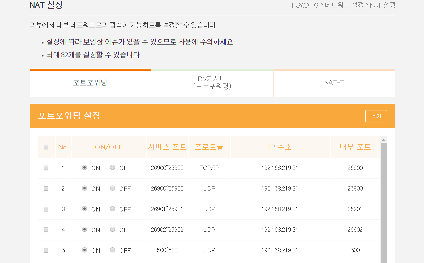Click the 추가 (Add) button
424x263 pixels.
click(x=376, y=116)
